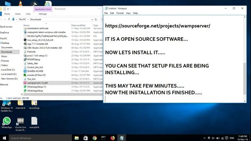
Task: Open the Windows Start menu
Action: pos(4,138)
